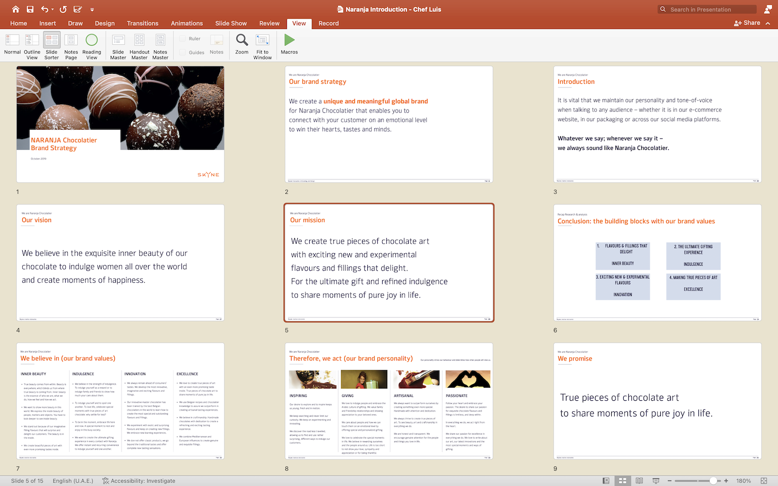Open the Slide Show ribbon tab
Viewport: 778px width, 486px height.
pyautogui.click(x=231, y=23)
